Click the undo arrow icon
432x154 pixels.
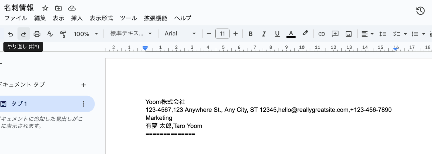tap(10, 34)
